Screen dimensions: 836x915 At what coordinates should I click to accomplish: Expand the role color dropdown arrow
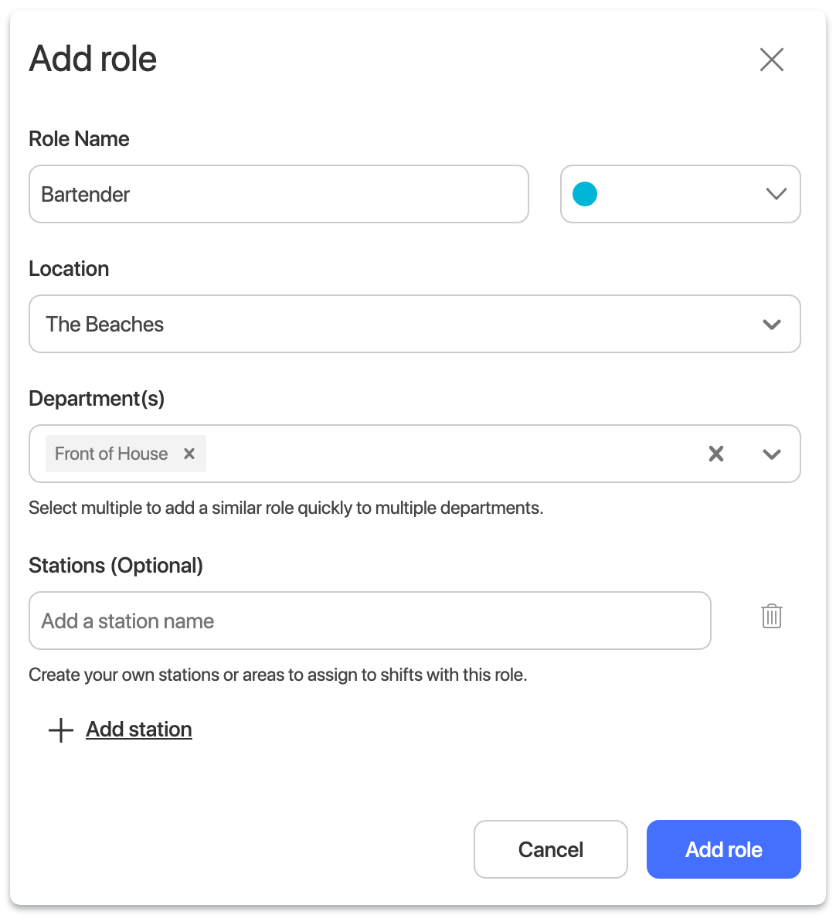click(776, 194)
